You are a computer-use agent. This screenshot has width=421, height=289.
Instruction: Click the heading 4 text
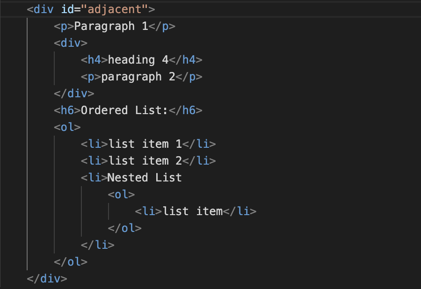click(x=138, y=60)
